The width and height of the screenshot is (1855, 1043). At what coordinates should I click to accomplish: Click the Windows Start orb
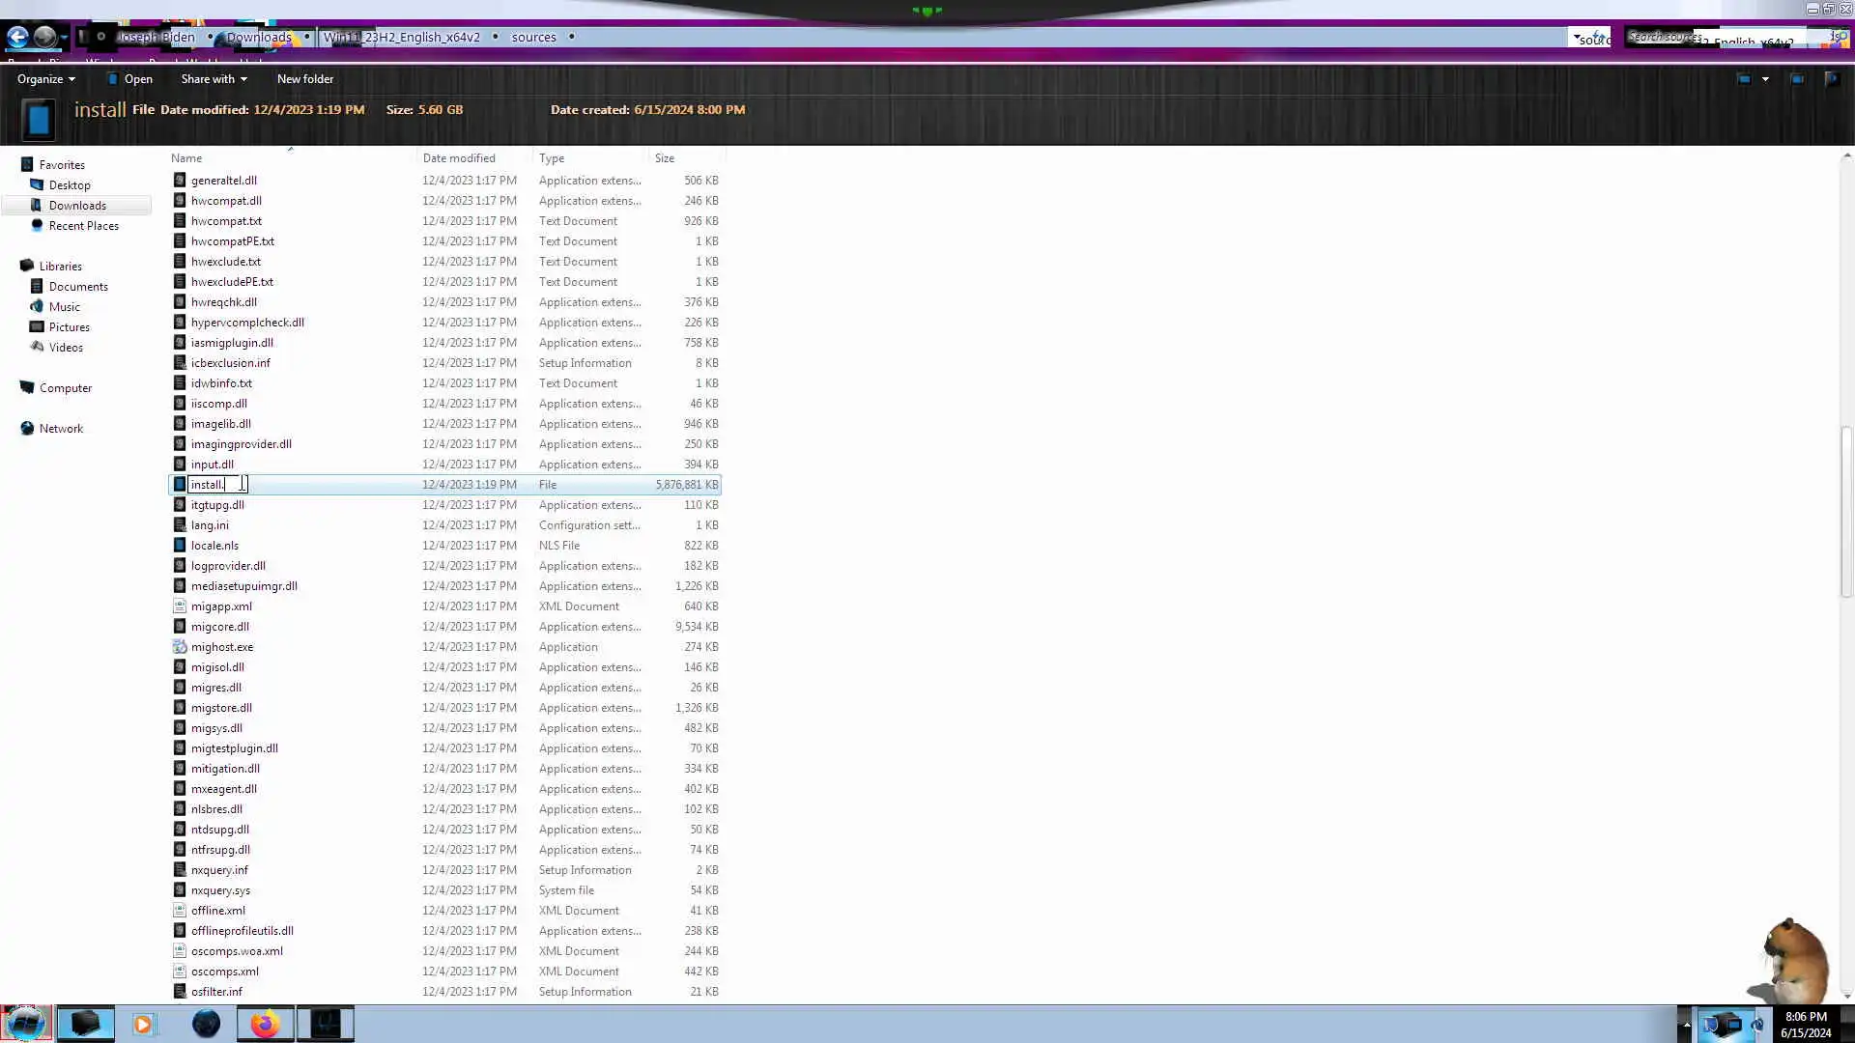(x=25, y=1024)
